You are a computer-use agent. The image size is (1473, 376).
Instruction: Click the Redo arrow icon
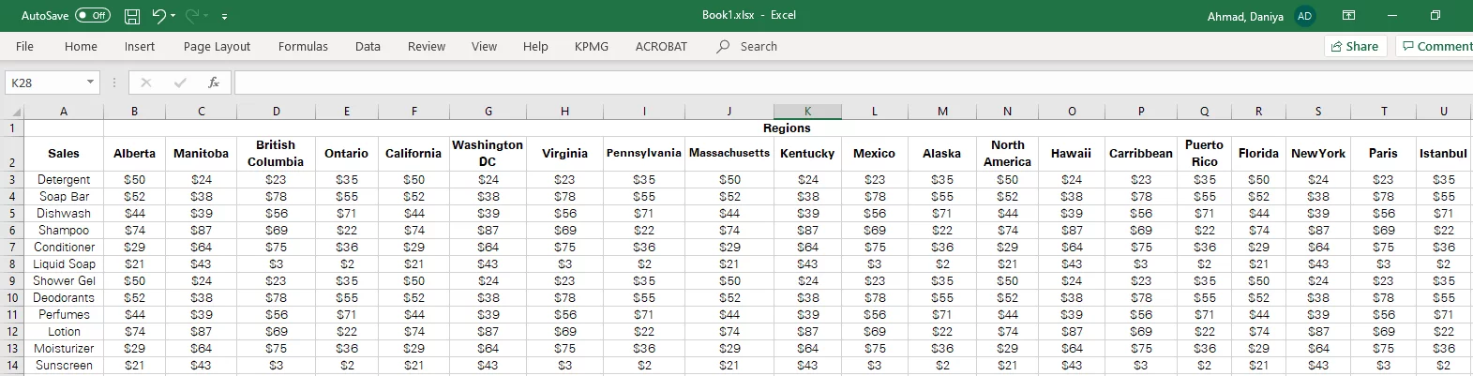(x=193, y=16)
